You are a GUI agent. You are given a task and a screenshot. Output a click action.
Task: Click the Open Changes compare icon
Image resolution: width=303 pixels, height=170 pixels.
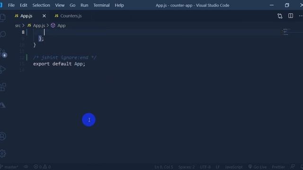[x=280, y=16]
